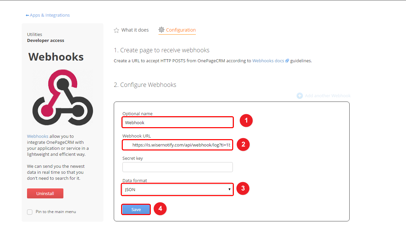
Task: Click the empty Secret key field
Action: (177, 167)
